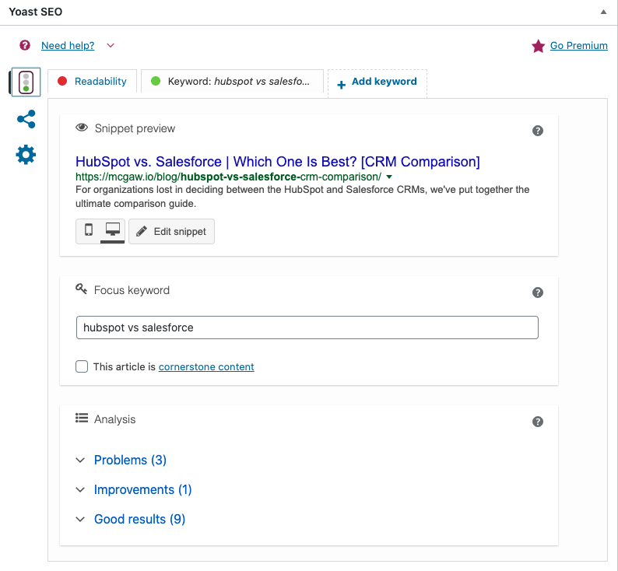Switch snippet preview to mobile view

click(x=89, y=230)
